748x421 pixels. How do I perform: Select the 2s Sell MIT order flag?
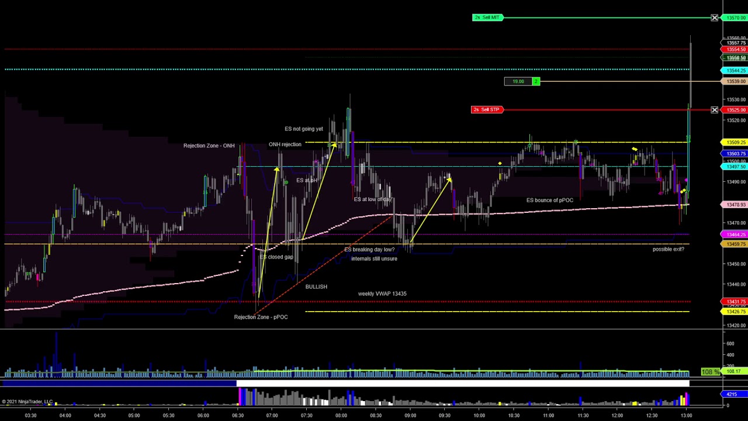tap(488, 18)
